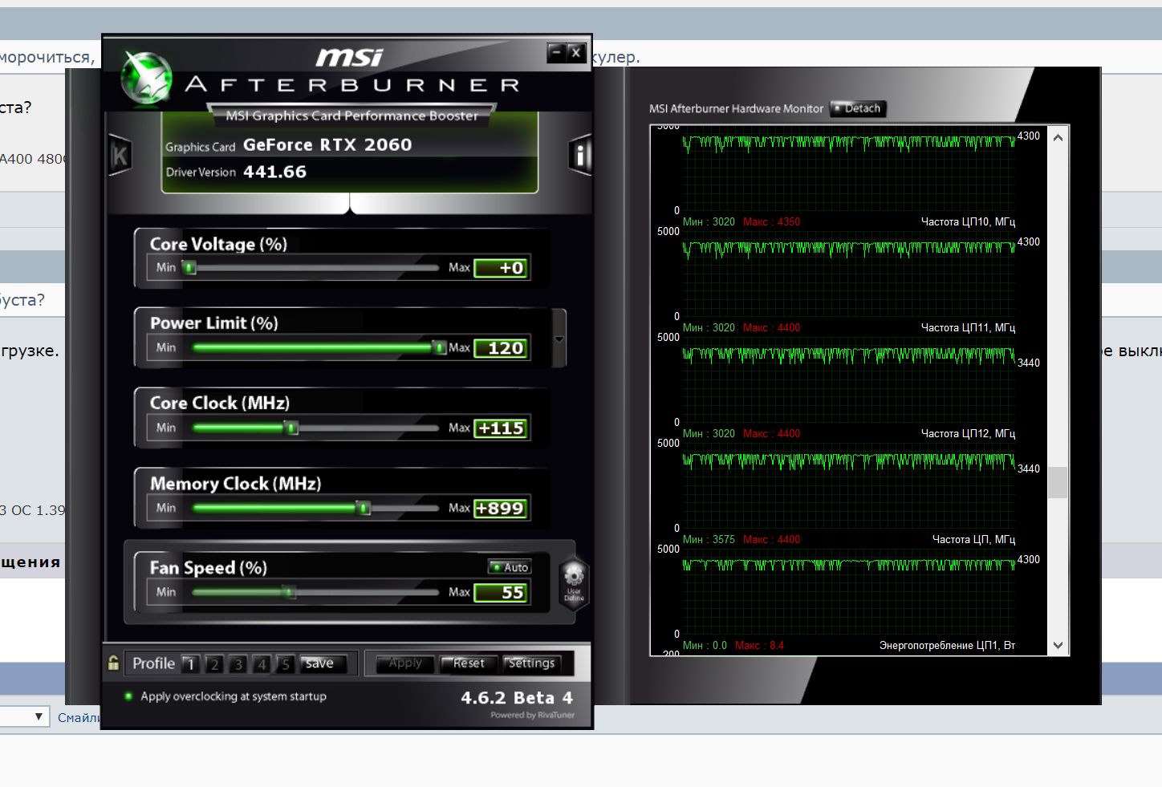1162x787 pixels.
Task: Click the Apply button
Action: (x=405, y=663)
